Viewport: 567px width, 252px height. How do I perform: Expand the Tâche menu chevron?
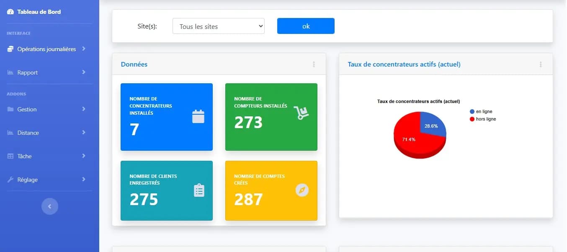coord(84,156)
